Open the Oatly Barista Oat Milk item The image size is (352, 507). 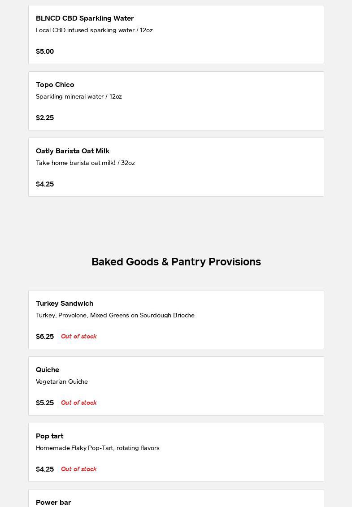(x=73, y=151)
